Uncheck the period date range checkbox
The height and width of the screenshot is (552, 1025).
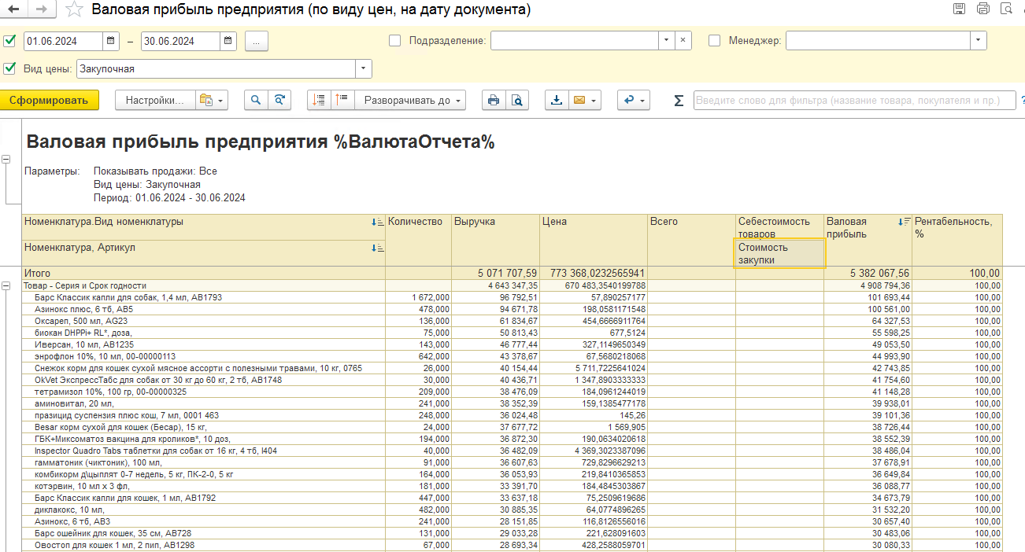coord(9,41)
